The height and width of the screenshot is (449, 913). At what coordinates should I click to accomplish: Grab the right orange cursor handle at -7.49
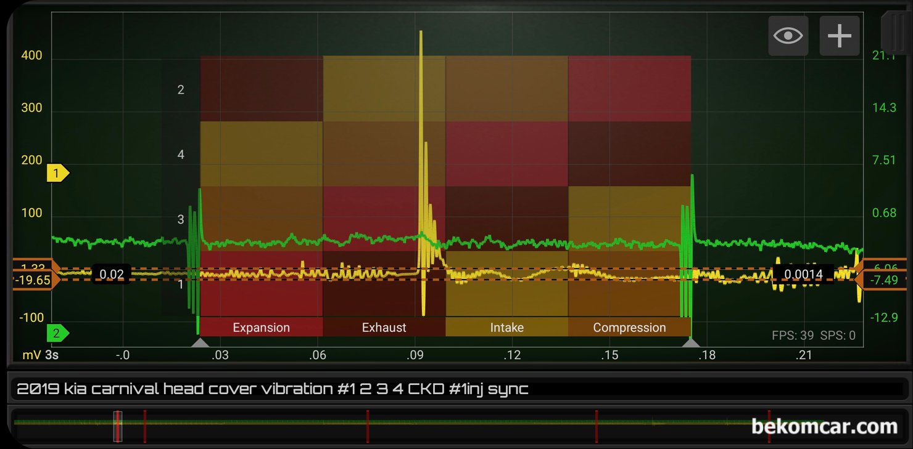[880, 280]
